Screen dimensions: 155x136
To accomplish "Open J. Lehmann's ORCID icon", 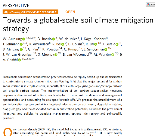I will point(21,44).
